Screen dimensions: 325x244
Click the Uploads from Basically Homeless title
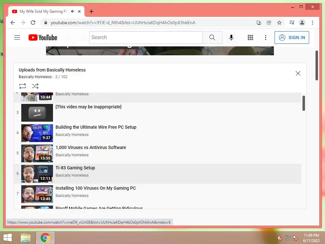click(x=52, y=70)
